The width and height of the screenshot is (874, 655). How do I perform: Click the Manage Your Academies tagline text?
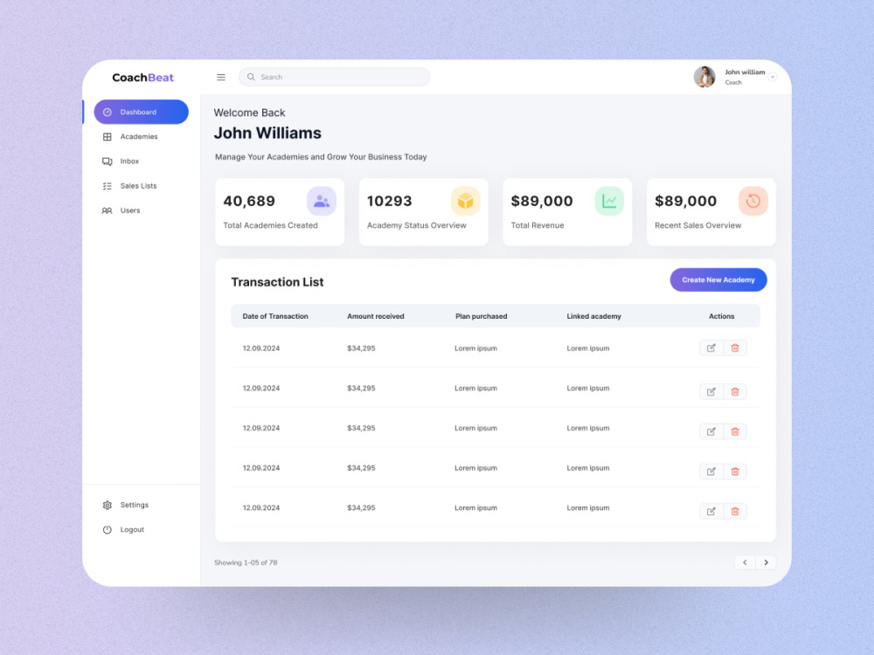321,157
